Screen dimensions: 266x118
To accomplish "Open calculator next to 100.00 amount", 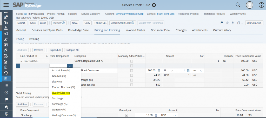I will click(159, 71).
